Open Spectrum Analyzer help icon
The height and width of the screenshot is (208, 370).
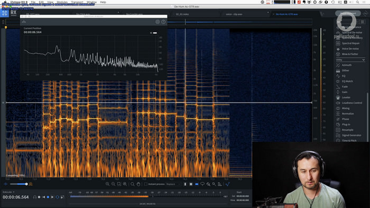[x=163, y=22]
